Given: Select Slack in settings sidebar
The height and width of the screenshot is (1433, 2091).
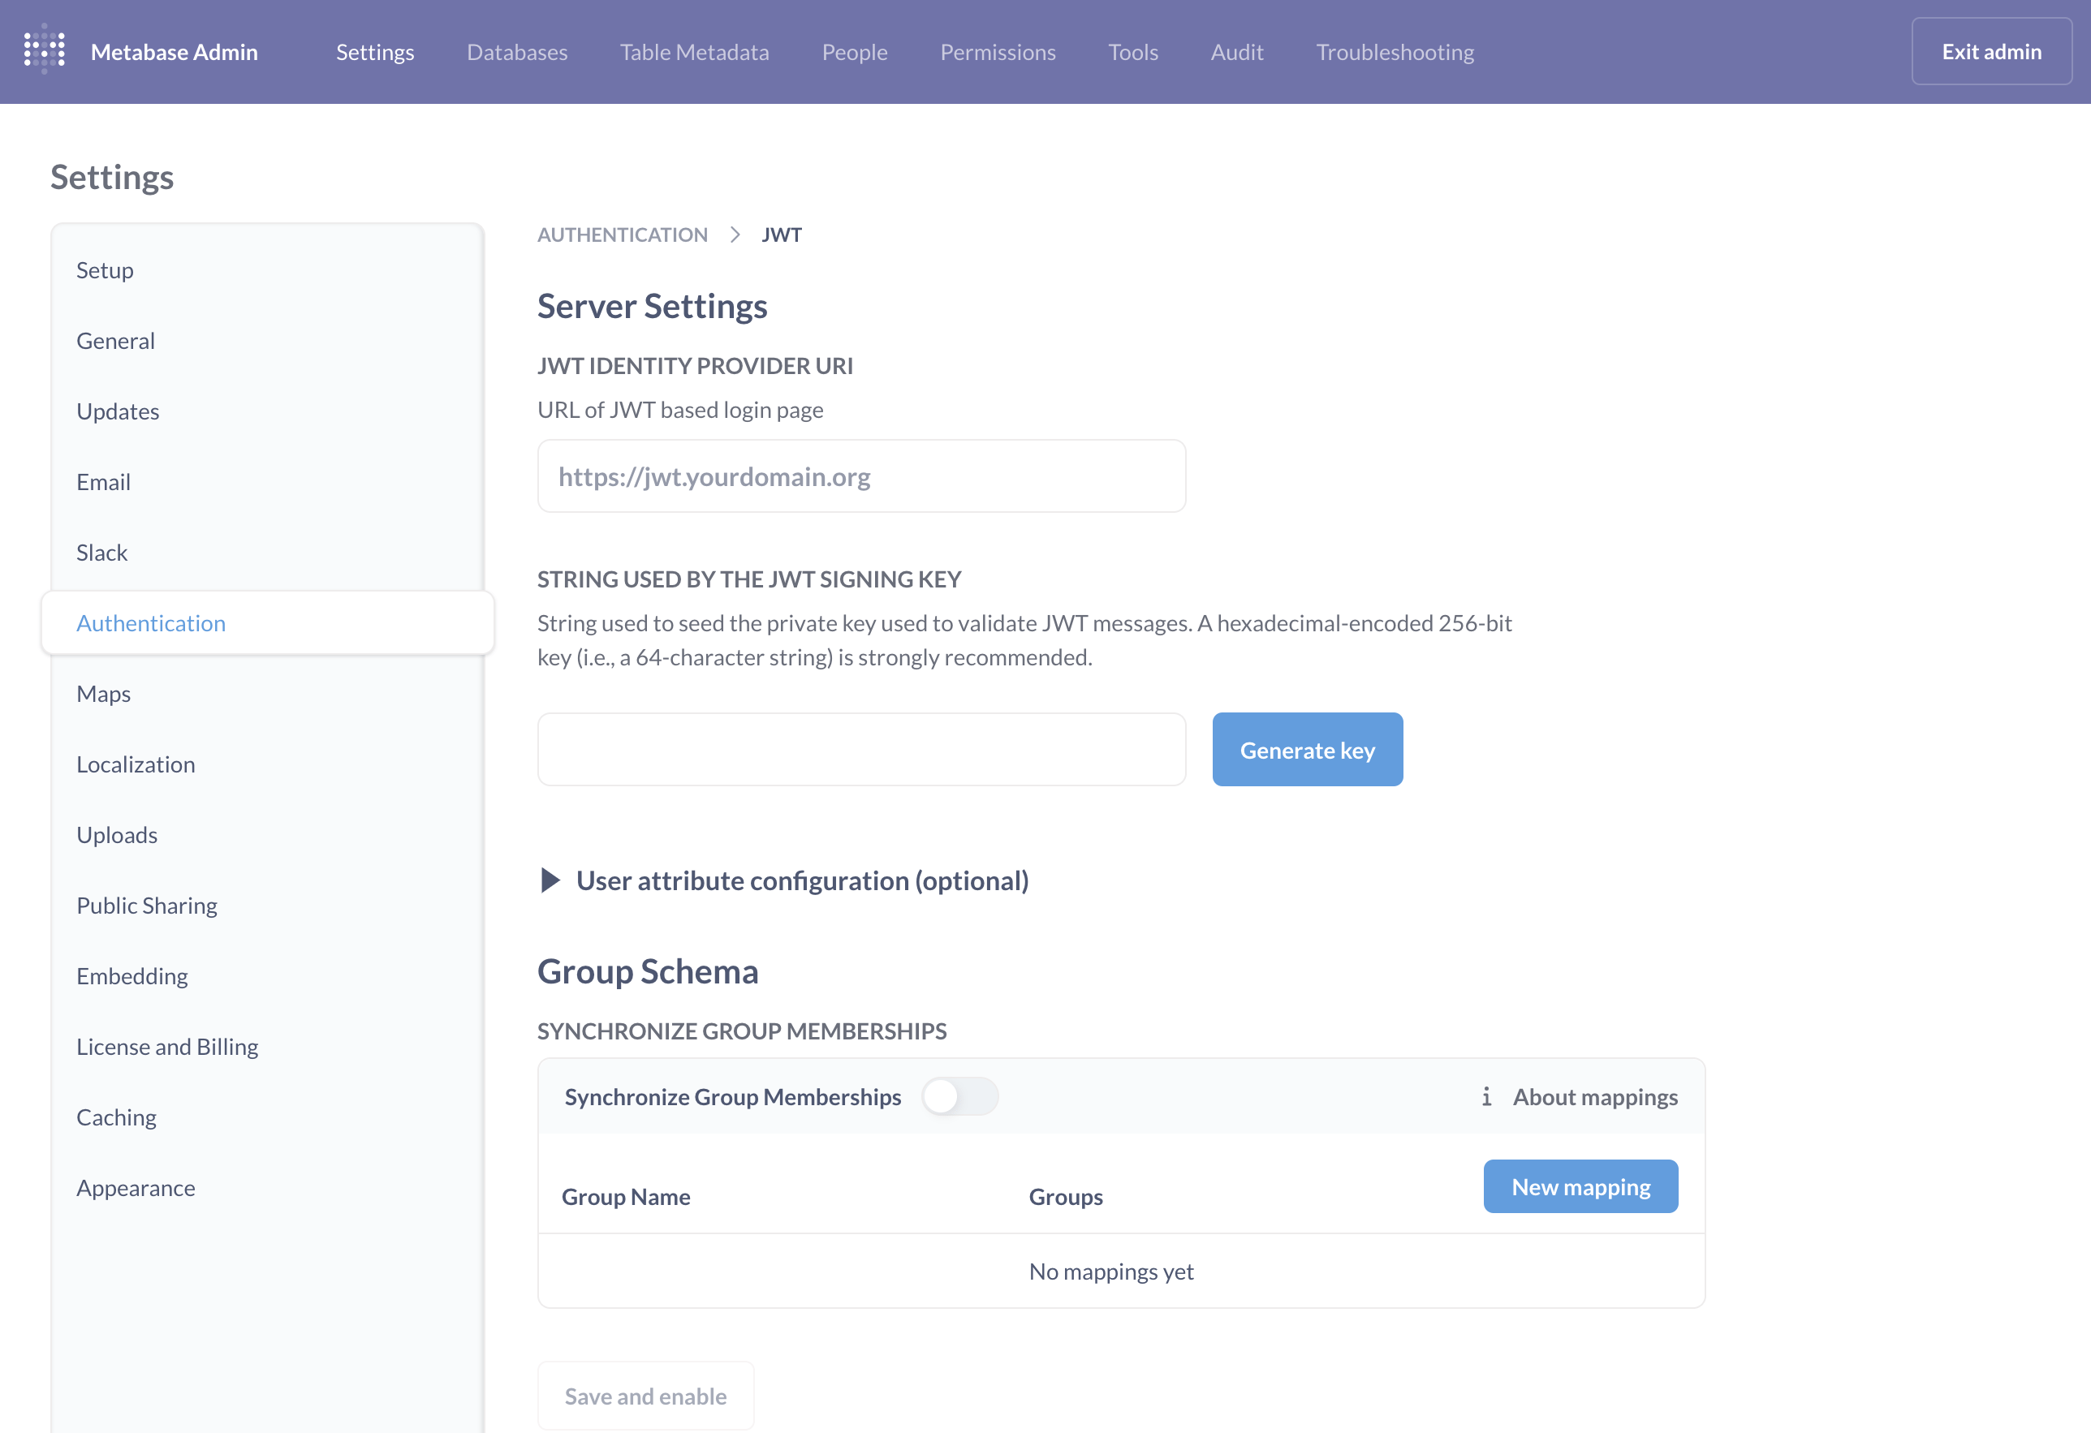Looking at the screenshot, I should [267, 553].
